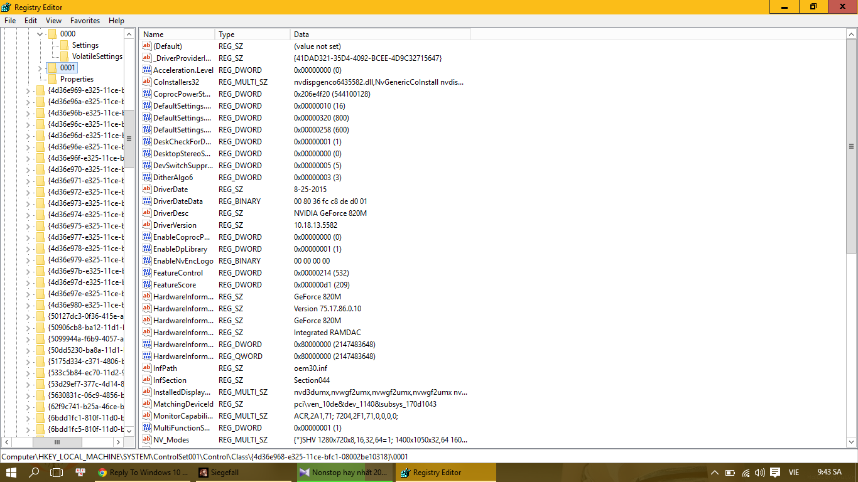
Task: Click the 9:43 SA taskbar clock
Action: [x=829, y=472]
